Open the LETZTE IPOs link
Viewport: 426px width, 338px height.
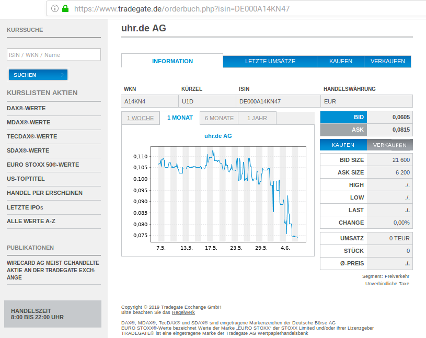[25, 207]
